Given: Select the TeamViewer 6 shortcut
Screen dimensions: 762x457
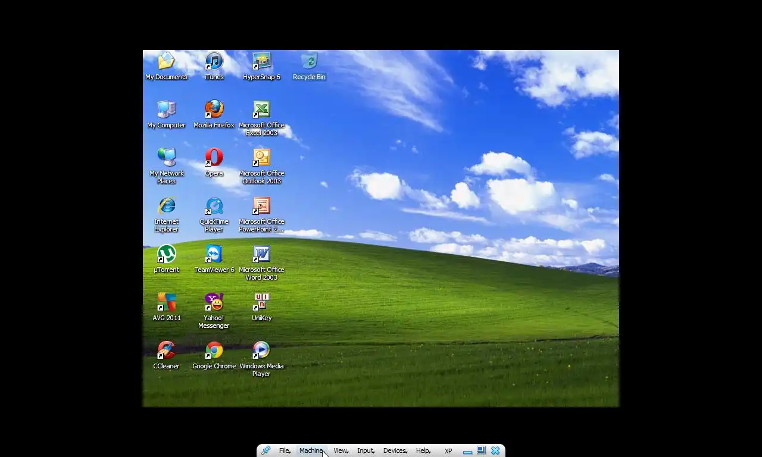Looking at the screenshot, I should [x=214, y=259].
